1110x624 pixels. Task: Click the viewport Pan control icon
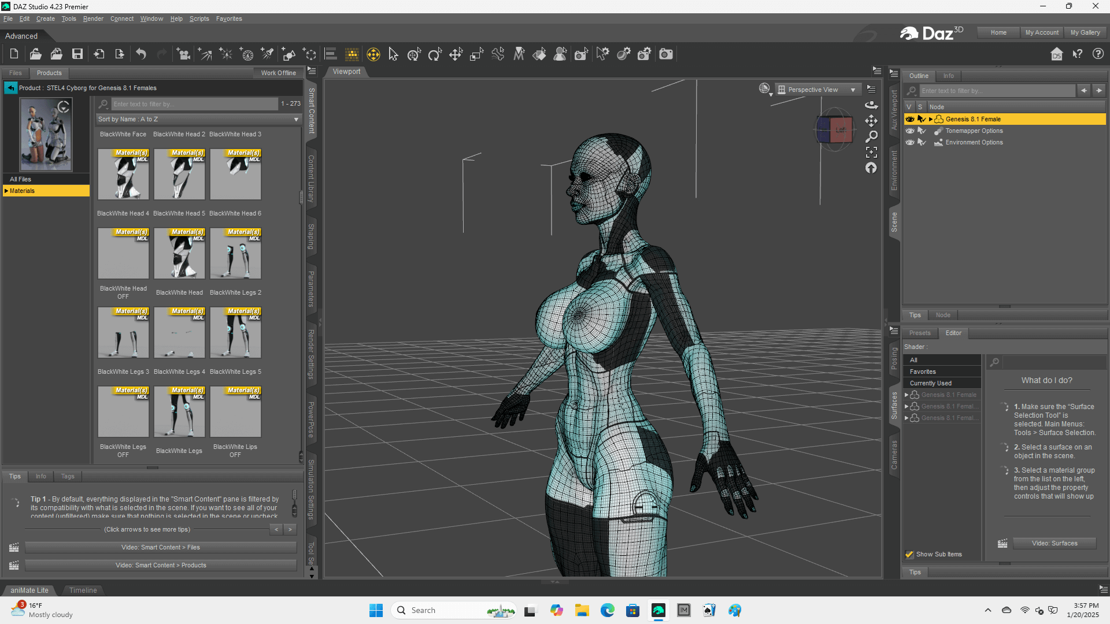coord(871,121)
